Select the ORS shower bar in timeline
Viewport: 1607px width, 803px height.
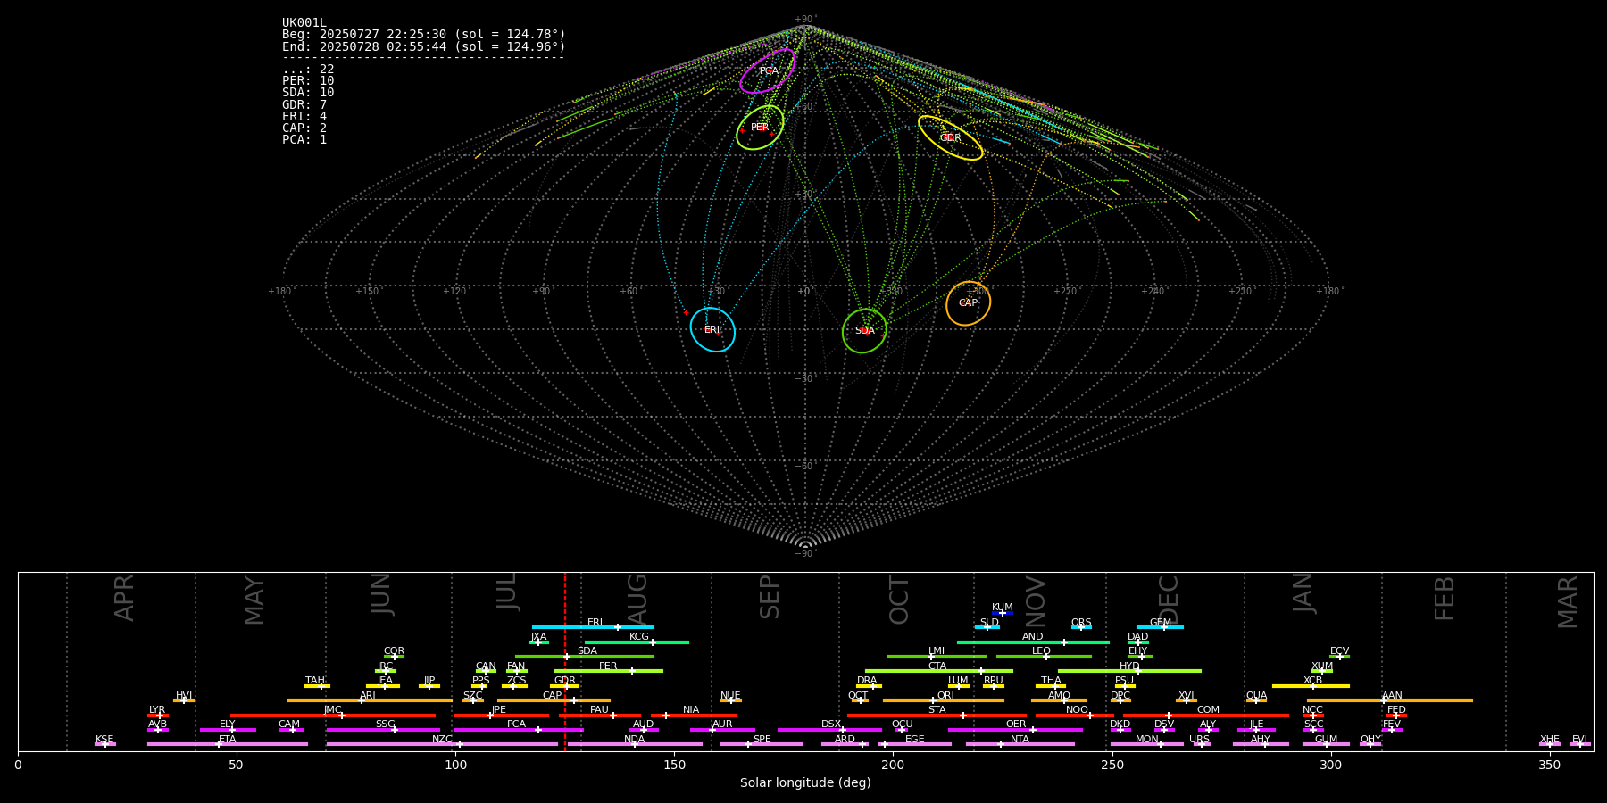pyautogui.click(x=1081, y=627)
